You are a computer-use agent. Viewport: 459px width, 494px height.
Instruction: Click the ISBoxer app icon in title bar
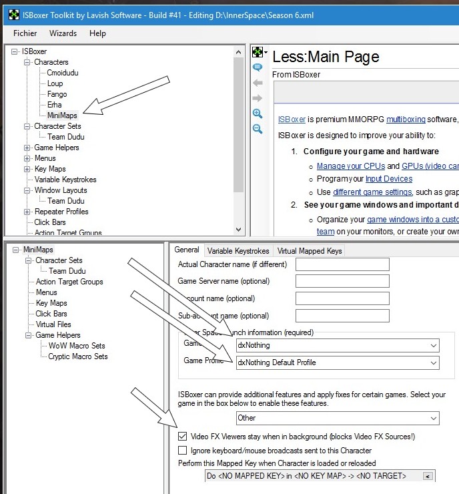(13, 15)
